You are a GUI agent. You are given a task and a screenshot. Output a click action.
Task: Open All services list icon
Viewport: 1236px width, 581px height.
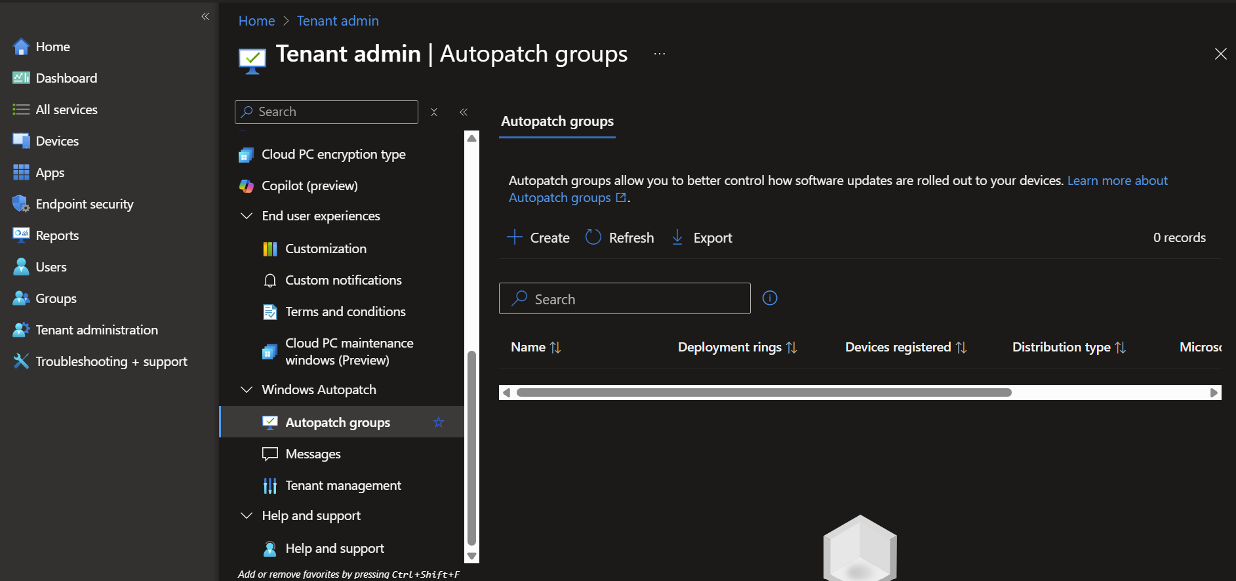[21, 110]
